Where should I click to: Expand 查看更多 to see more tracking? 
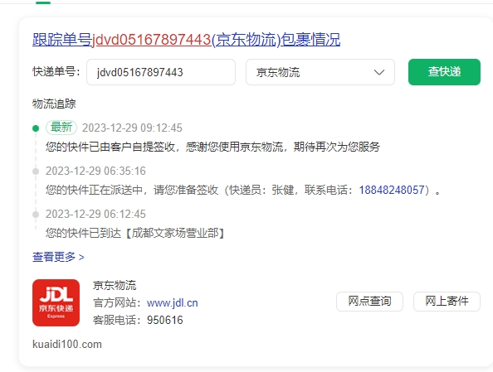[x=58, y=257]
